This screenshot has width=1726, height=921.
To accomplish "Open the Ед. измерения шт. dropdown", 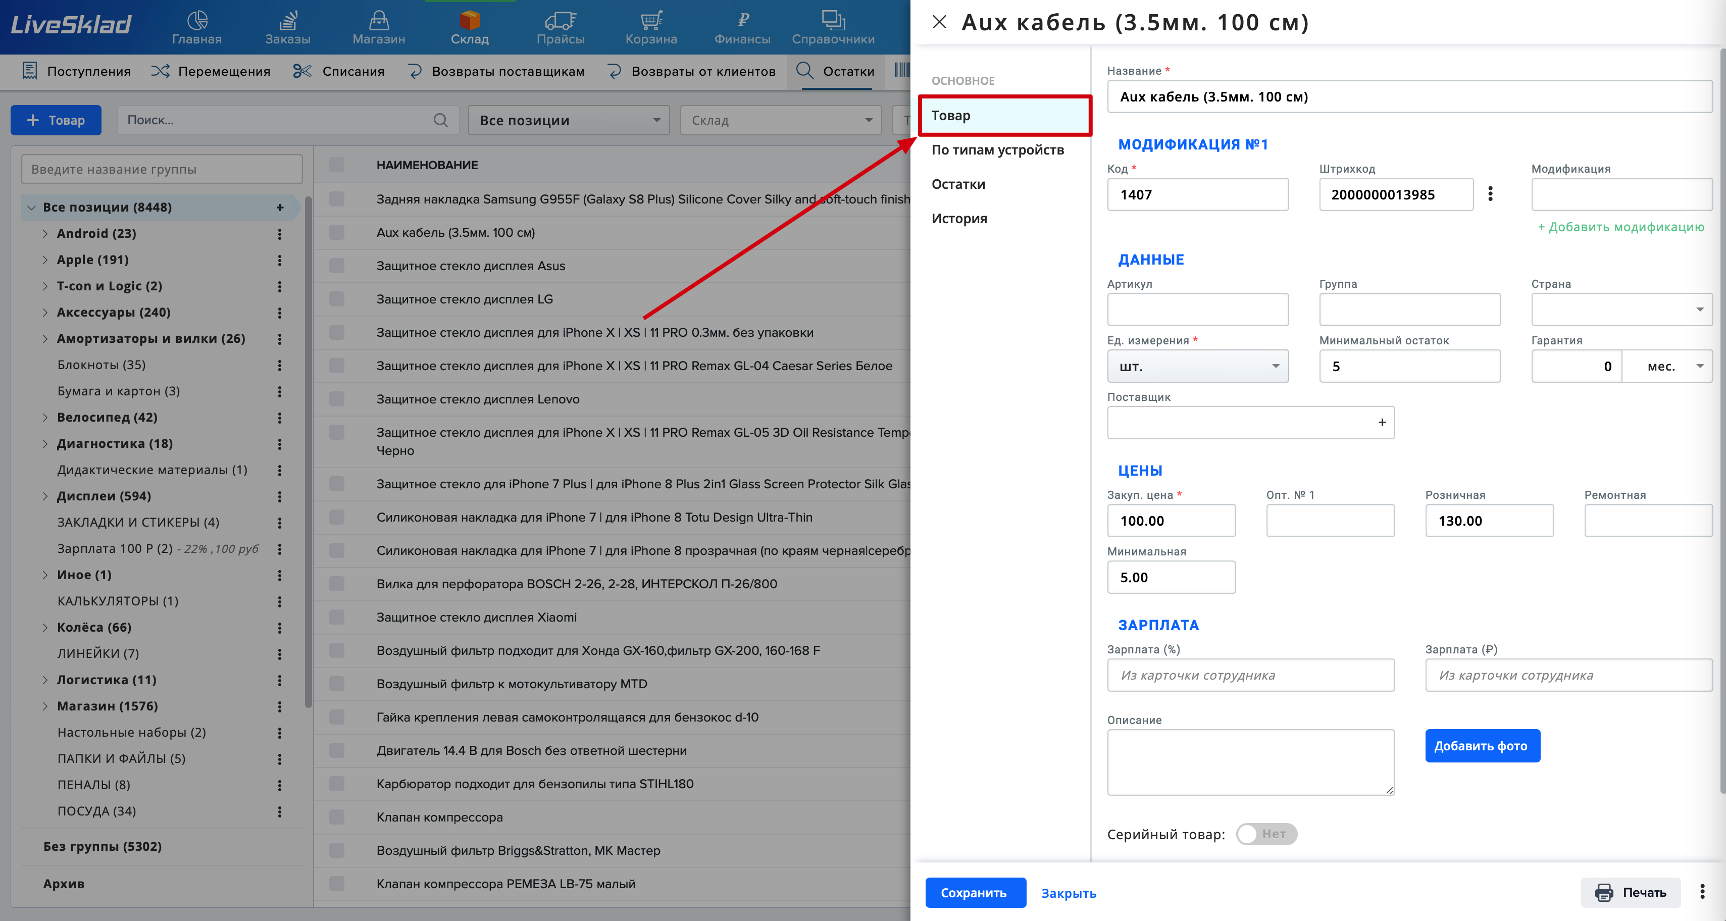I will [1197, 367].
